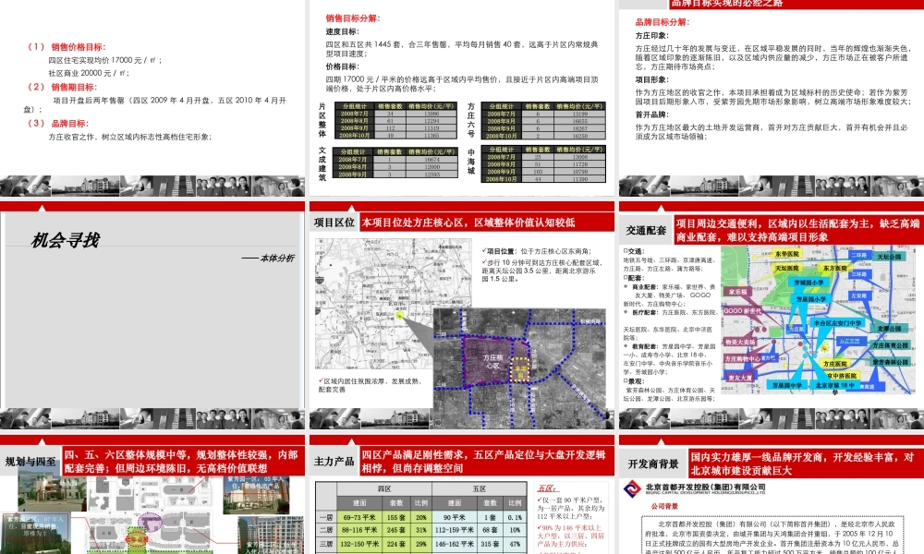Screen dimensions: 924x554
Task: Click the 主力产品 label box
Action: 334,462
